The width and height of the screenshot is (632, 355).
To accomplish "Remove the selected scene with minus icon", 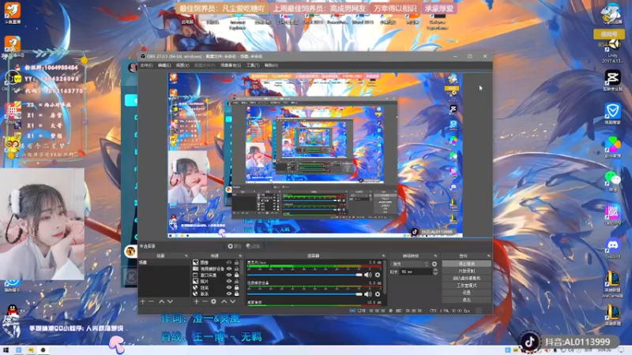I will tap(151, 301).
